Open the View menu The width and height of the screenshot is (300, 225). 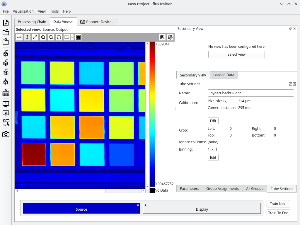(42, 11)
